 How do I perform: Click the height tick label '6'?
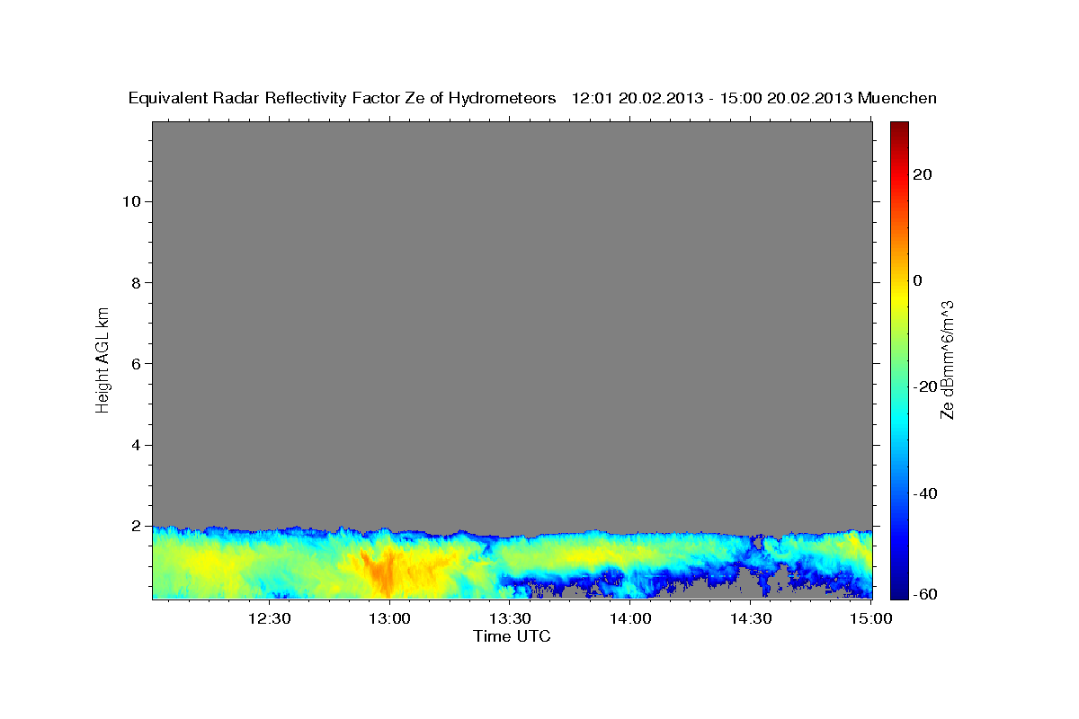[135, 363]
